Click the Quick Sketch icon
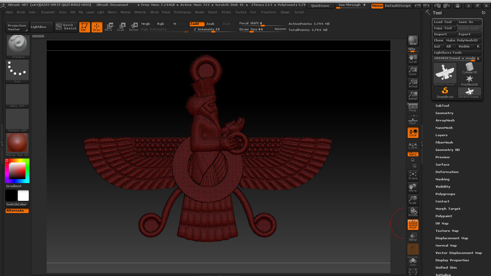The width and height of the screenshot is (491, 276). (x=66, y=27)
